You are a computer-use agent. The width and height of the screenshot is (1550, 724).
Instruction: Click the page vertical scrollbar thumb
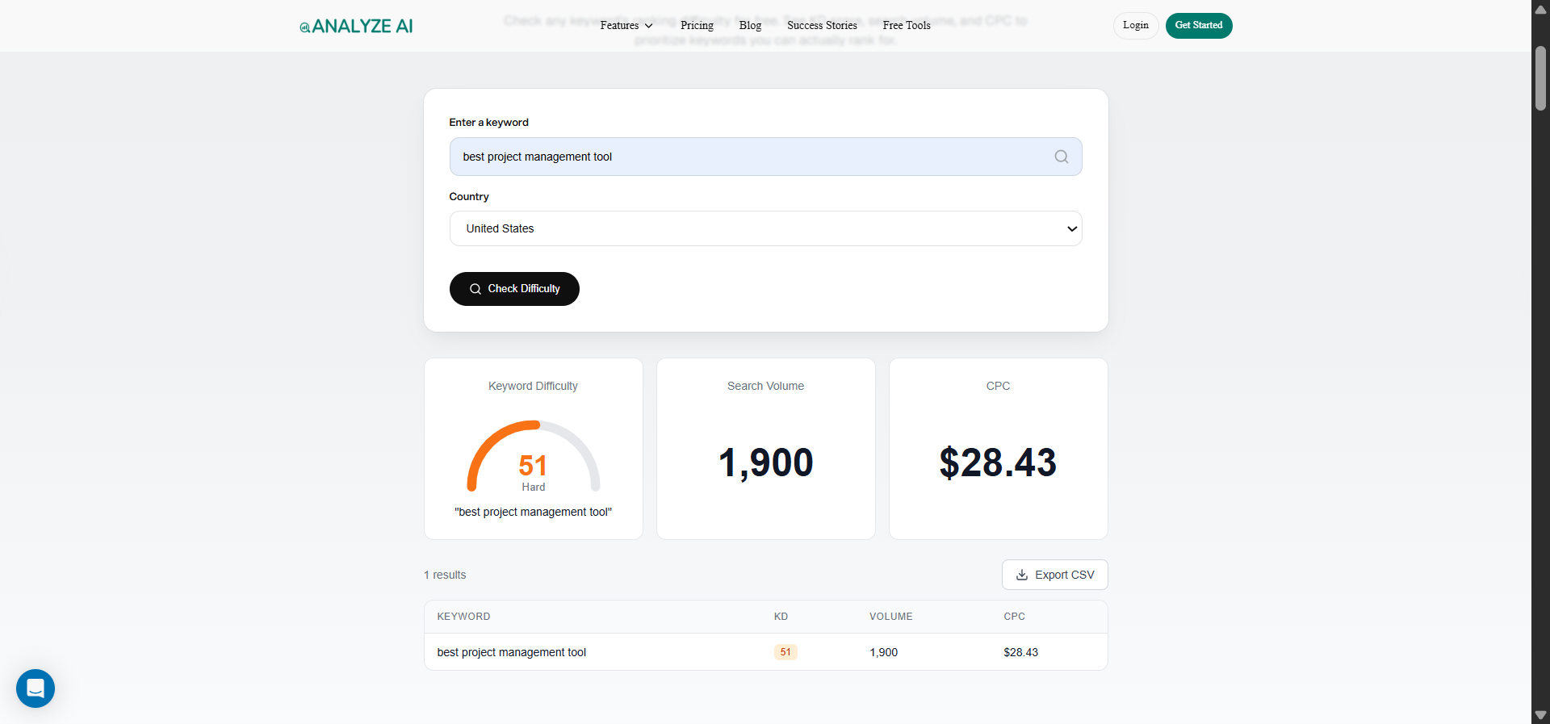pos(1540,78)
